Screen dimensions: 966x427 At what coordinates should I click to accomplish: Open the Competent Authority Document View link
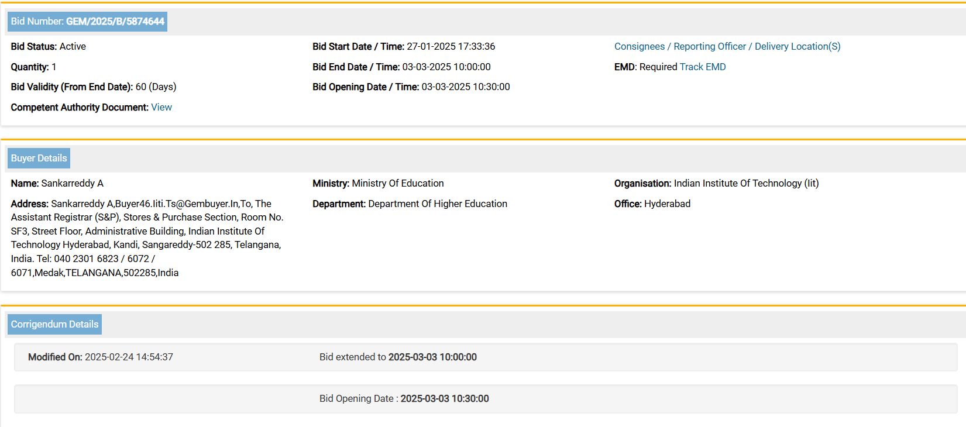point(161,108)
